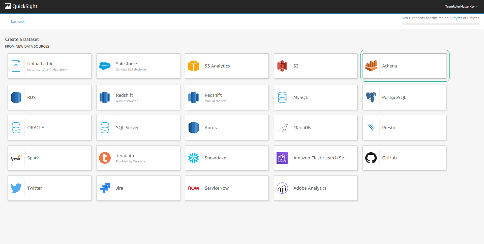Click the Redshift Manual connect icon
This screenshot has height=244, width=484.
(194, 97)
